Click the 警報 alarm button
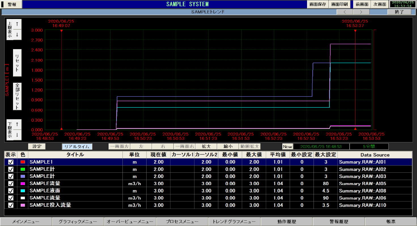Image resolution: width=417 pixels, height=226 pixels. (12, 4)
